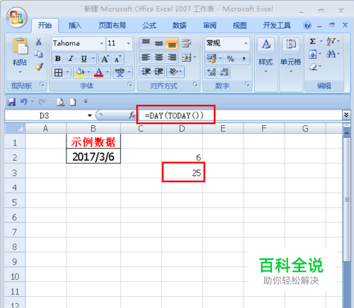Click the New document icon
The height and width of the screenshot is (308, 354).
(x=73, y=102)
